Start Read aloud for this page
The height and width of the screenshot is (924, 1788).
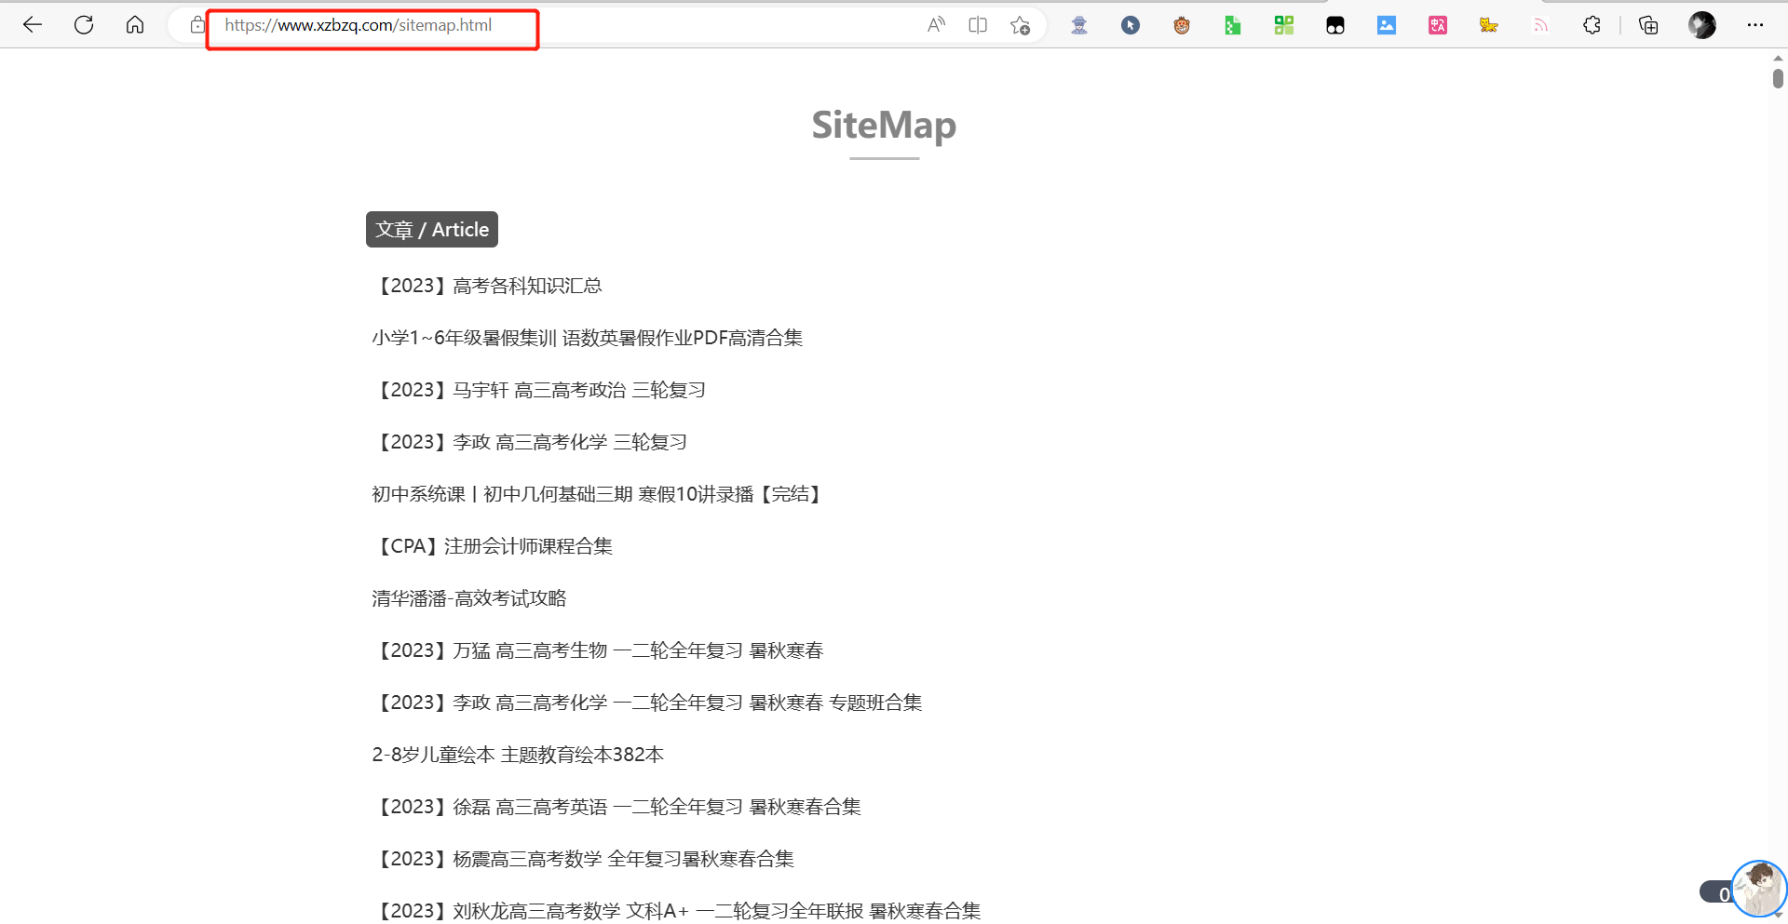point(936,25)
